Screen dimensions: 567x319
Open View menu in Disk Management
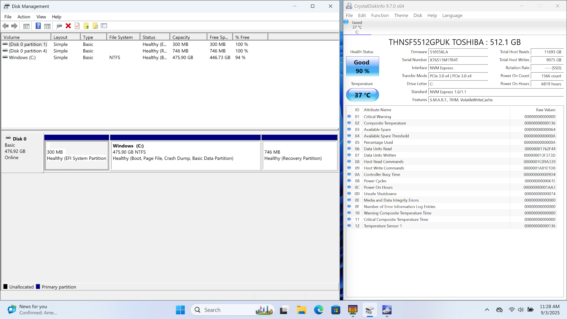41,17
